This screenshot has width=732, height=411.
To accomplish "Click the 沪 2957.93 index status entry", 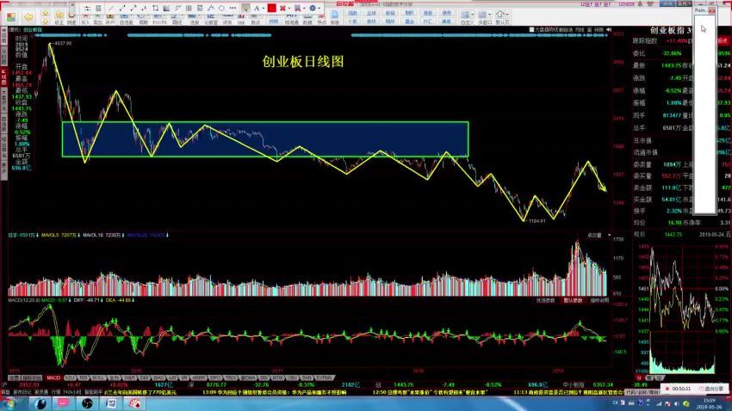I will tap(22, 385).
